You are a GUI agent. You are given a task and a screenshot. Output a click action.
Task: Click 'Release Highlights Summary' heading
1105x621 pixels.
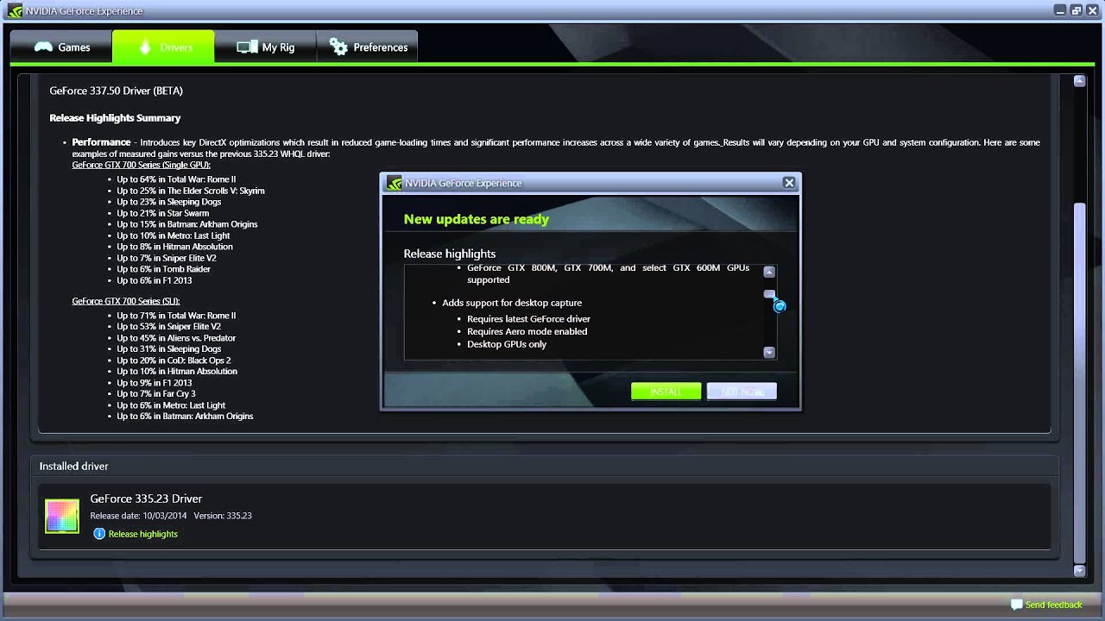point(115,118)
